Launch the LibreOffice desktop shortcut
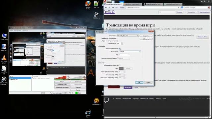212x119 pixels. [4, 70]
